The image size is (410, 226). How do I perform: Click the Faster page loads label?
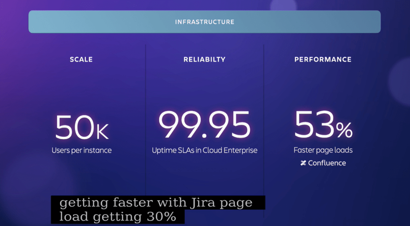pyautogui.click(x=323, y=150)
